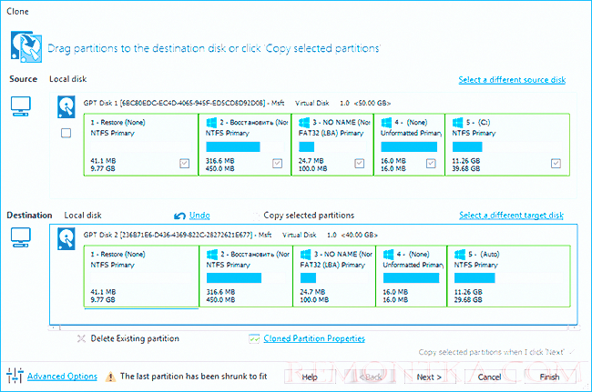This screenshot has height=392, width=592.
Task: Click Windows logo on source NO NAME partition
Action: coord(304,122)
